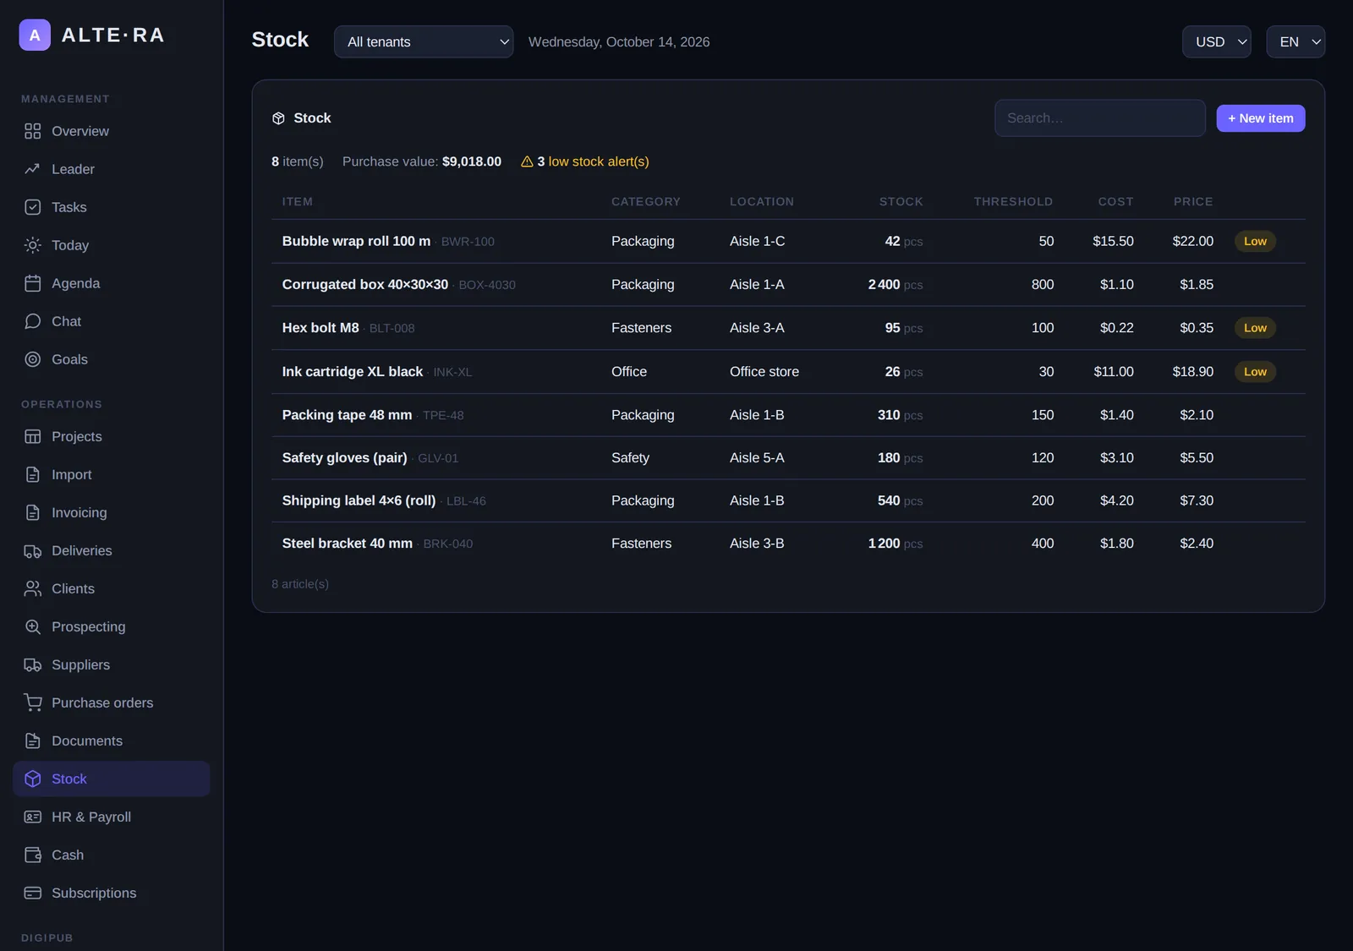Click the Office store location cell
Viewport: 1353px width, 951px height.
click(764, 372)
